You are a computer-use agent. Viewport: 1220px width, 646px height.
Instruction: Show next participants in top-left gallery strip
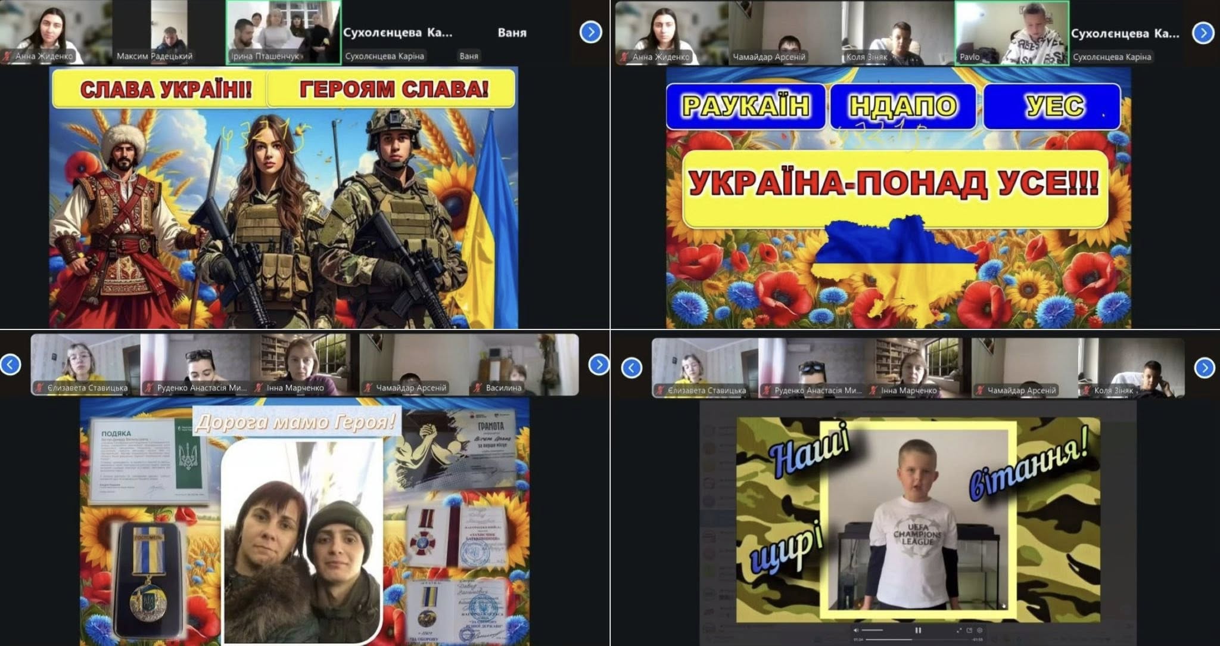point(590,32)
